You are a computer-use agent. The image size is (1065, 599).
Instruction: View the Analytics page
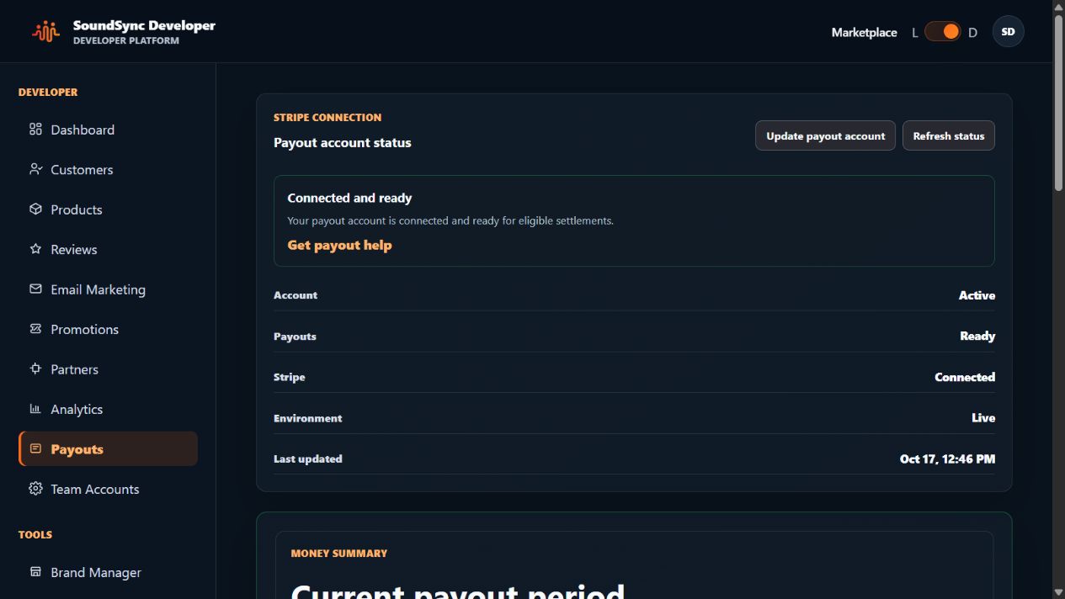point(108,409)
